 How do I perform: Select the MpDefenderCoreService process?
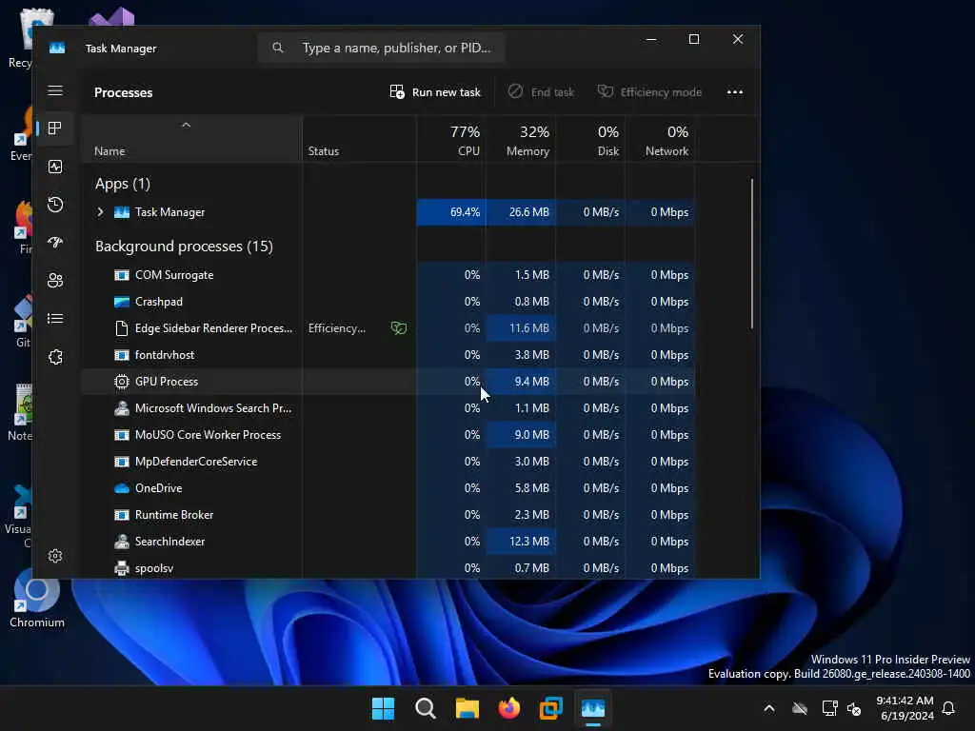click(x=388, y=462)
